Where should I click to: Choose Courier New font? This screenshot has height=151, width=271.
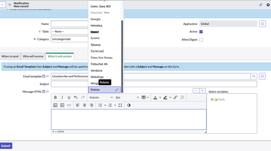pos(104,12)
